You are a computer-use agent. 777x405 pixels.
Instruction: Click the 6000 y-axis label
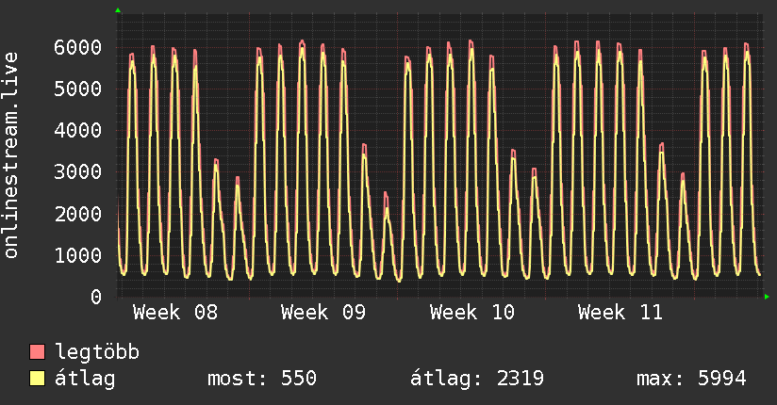tap(78, 47)
